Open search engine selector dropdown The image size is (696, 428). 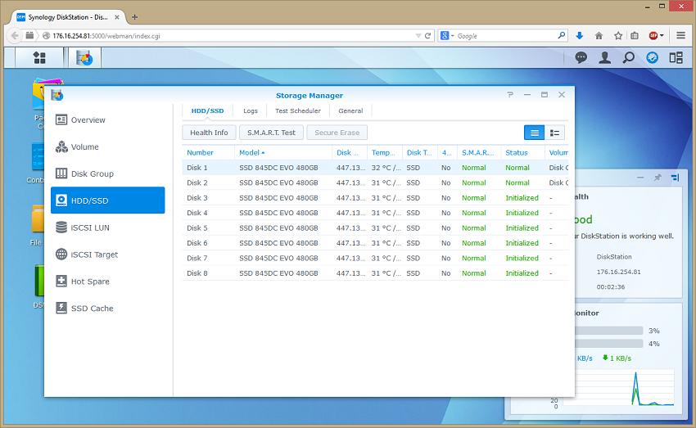(x=447, y=36)
